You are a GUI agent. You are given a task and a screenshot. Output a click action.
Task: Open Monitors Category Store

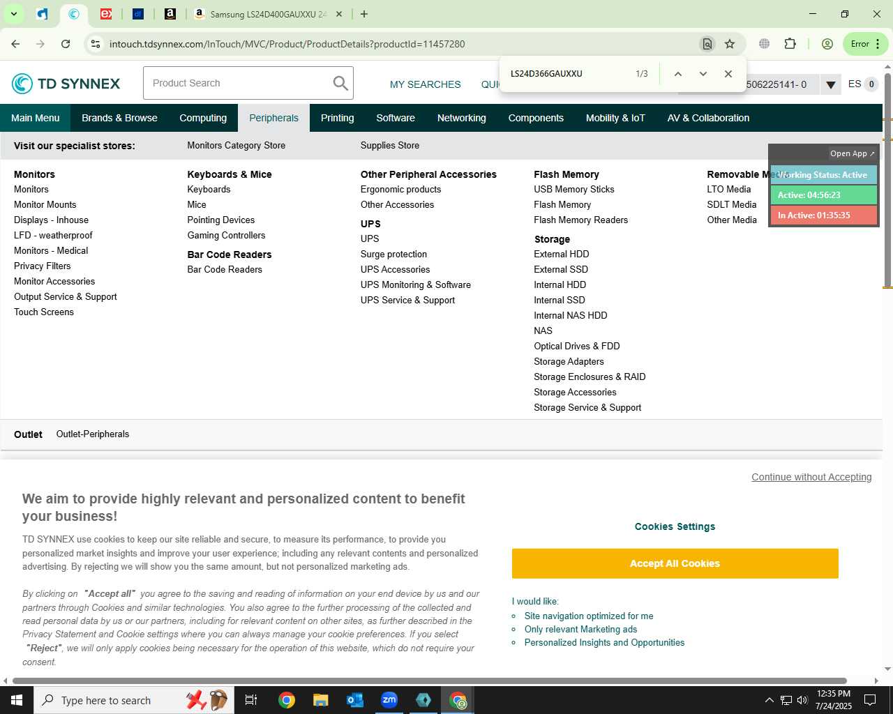click(x=236, y=146)
